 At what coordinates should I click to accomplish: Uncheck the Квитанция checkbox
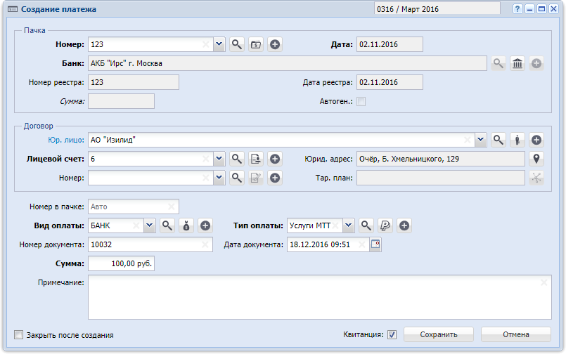[392, 335]
